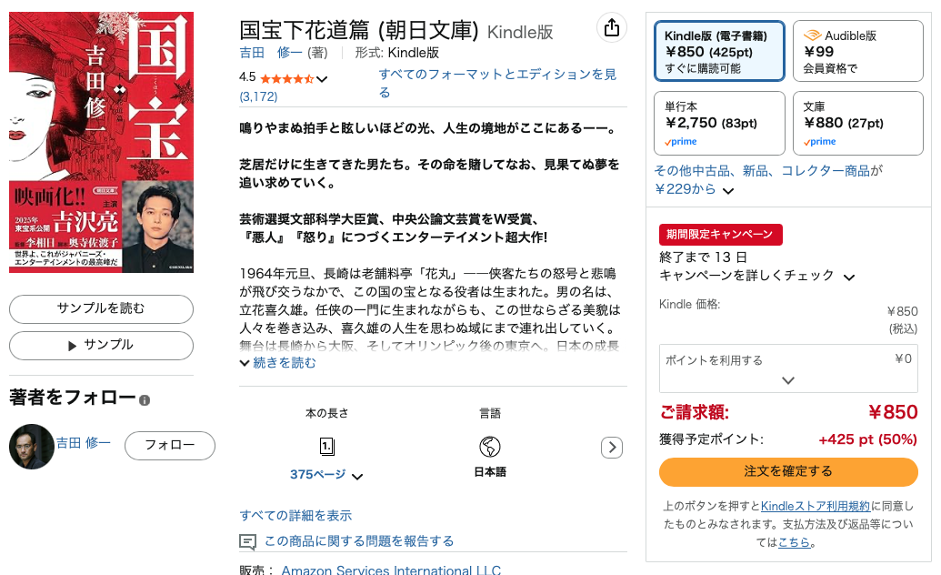Expand キャンペーンを詳しくチェック details
The height and width of the screenshot is (575, 941).
pyautogui.click(x=756, y=275)
